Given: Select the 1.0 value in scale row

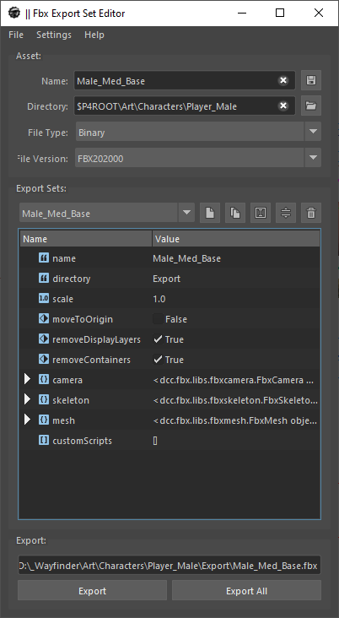Looking at the screenshot, I should pos(159,299).
